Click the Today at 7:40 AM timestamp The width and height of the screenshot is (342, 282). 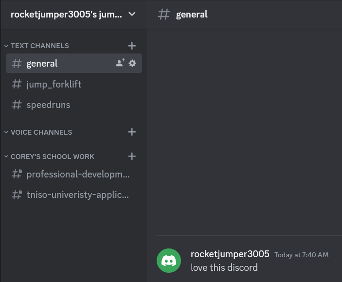tap(302, 255)
